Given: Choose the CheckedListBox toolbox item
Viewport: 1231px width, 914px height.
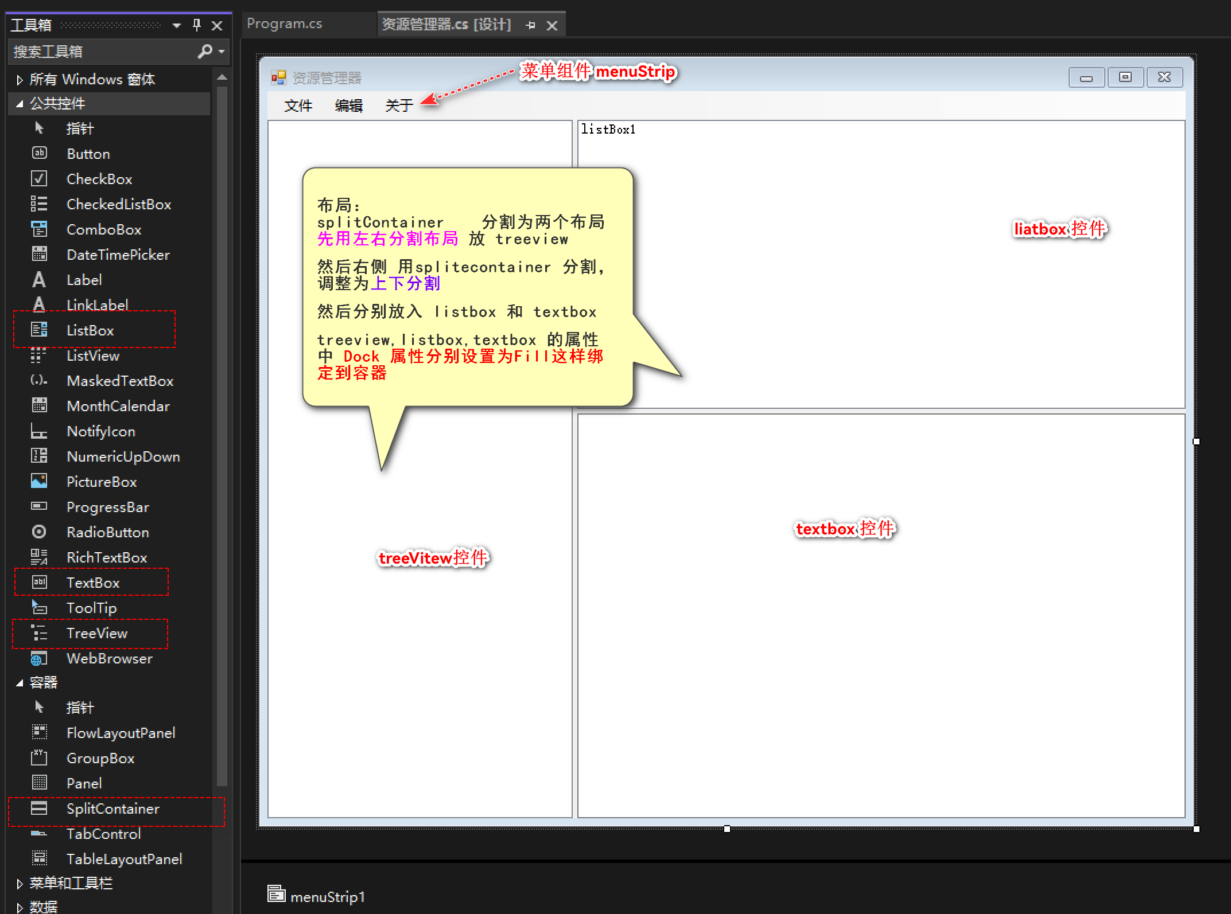Looking at the screenshot, I should 118,204.
